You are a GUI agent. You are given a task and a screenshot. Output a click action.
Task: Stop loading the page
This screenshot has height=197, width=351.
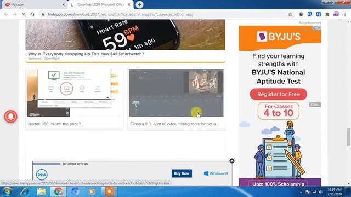click(24, 14)
